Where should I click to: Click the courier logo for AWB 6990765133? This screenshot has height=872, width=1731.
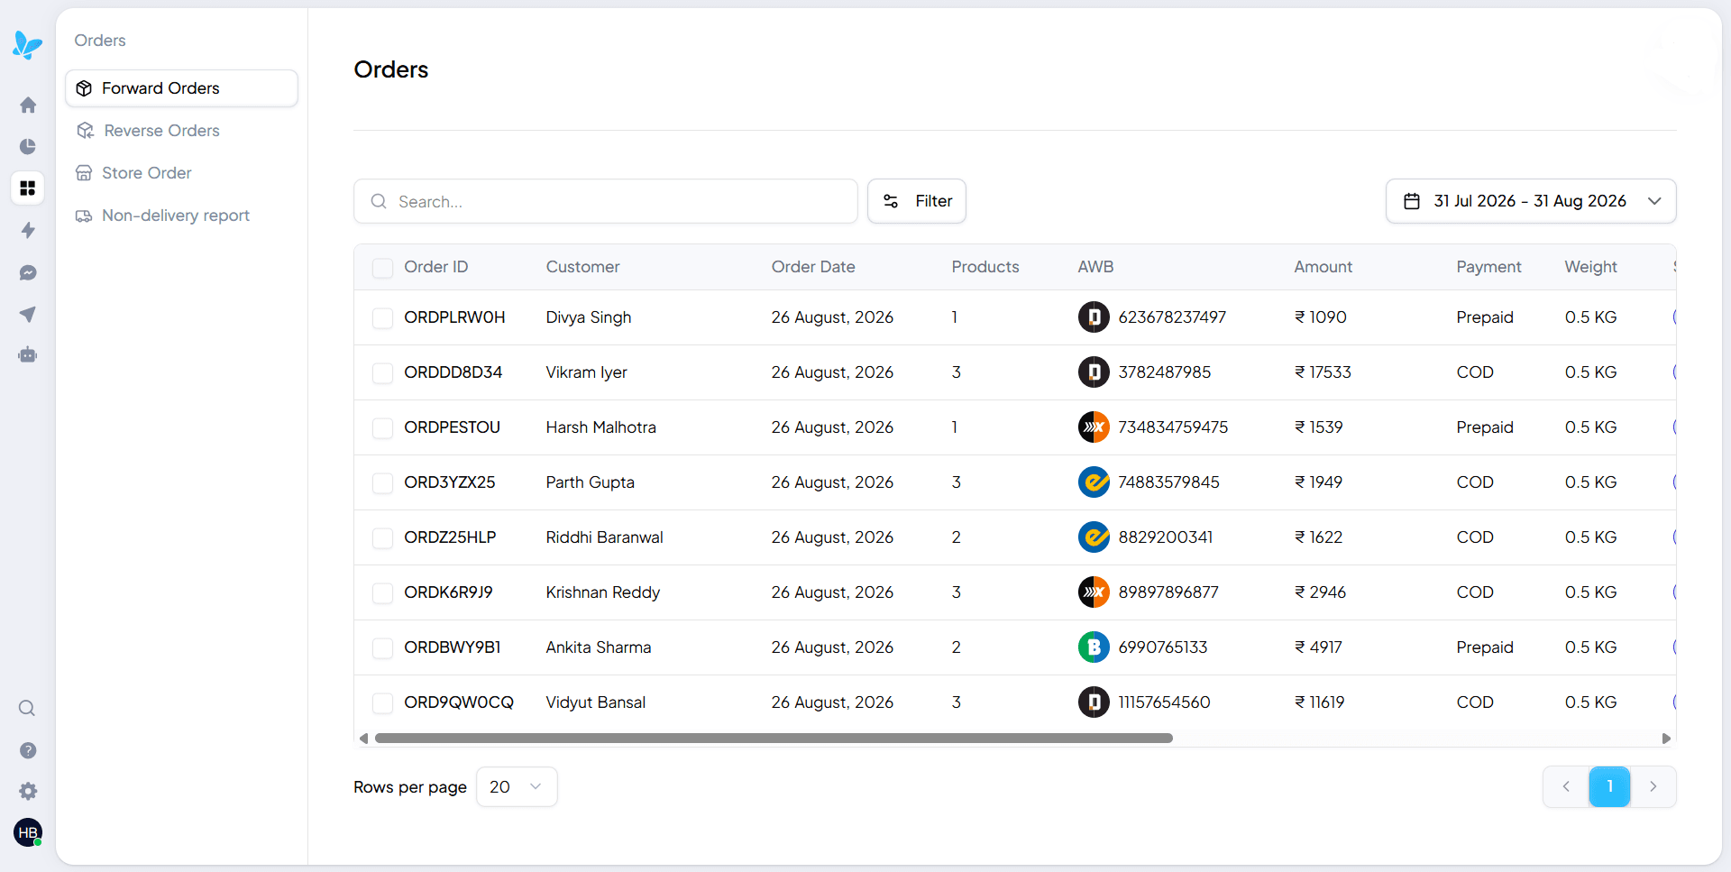point(1094,647)
